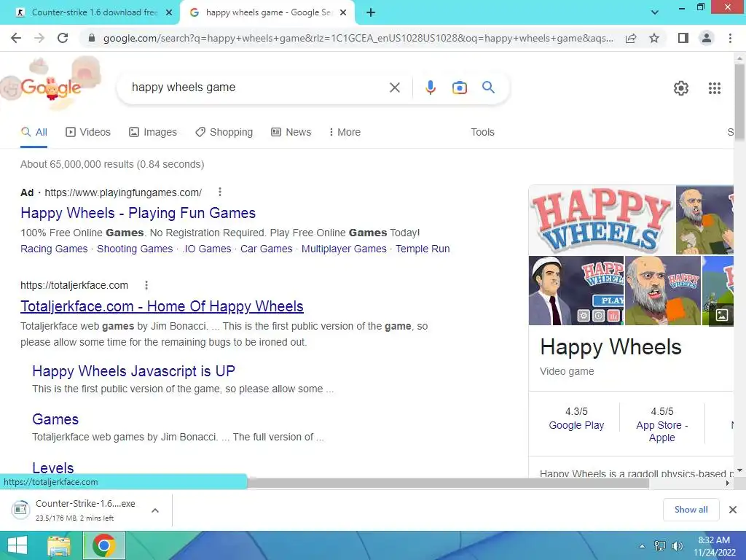
Task: Switch to Videos results
Action: pos(88,132)
